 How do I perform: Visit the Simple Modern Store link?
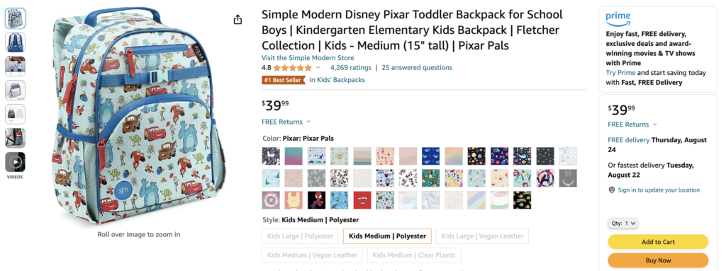[308, 58]
